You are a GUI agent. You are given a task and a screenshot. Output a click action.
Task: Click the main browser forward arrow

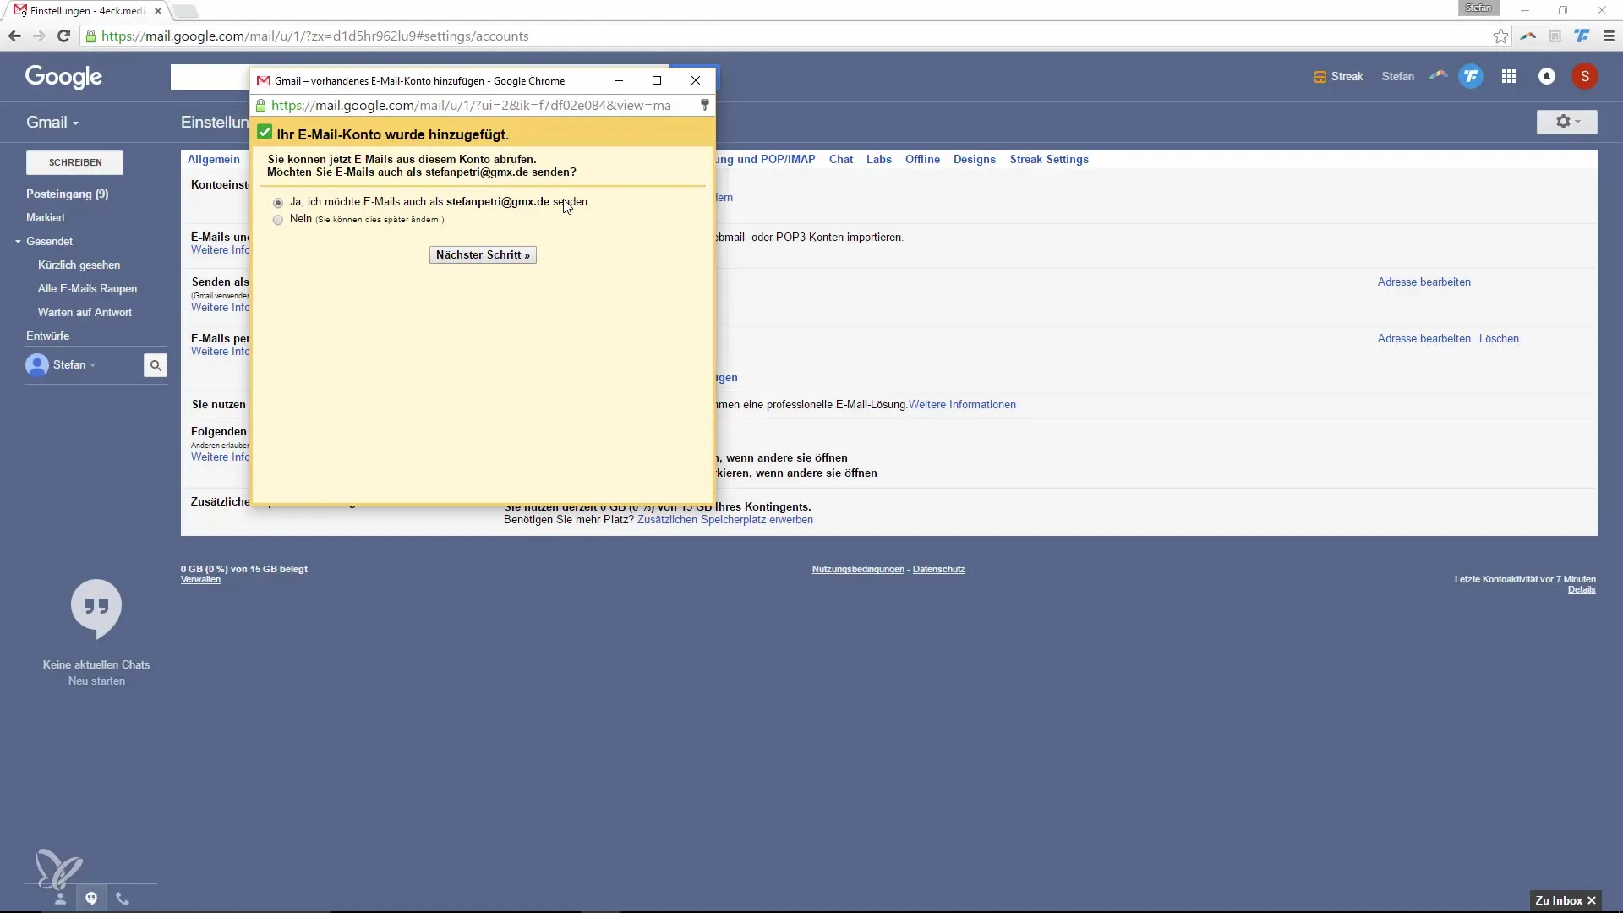(x=39, y=36)
